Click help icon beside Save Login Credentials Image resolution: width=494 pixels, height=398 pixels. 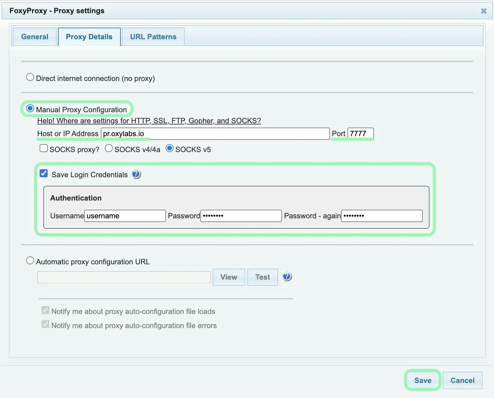pyautogui.click(x=136, y=174)
